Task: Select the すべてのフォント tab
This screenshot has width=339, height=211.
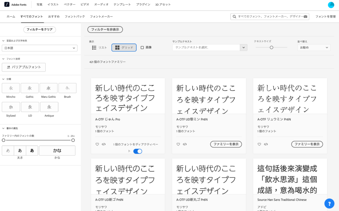Action: (x=31, y=17)
